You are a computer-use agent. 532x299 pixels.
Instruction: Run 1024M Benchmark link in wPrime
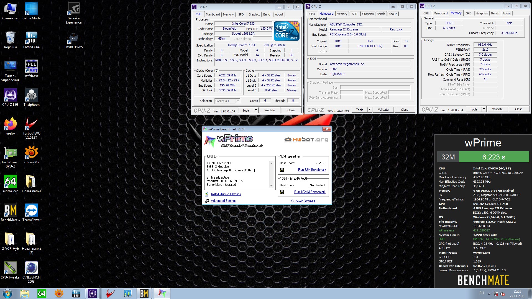click(310, 192)
